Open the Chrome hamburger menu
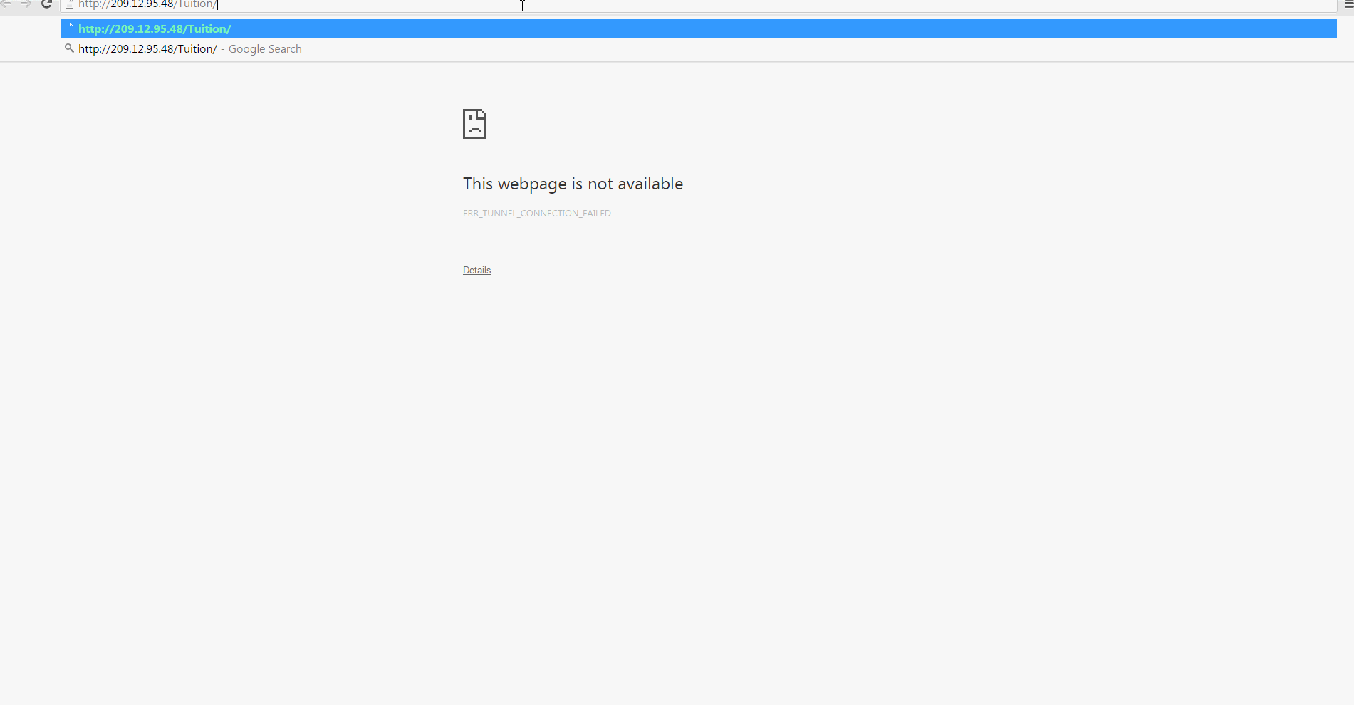The height and width of the screenshot is (705, 1354). coord(1348,4)
